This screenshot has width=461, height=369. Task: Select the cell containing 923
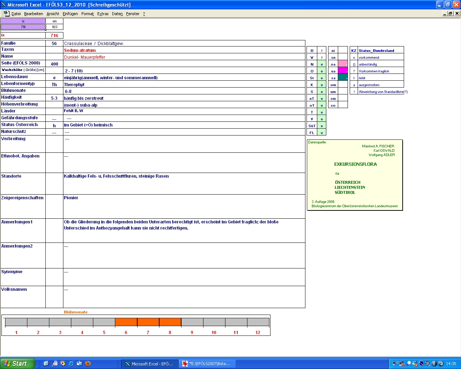click(54, 27)
